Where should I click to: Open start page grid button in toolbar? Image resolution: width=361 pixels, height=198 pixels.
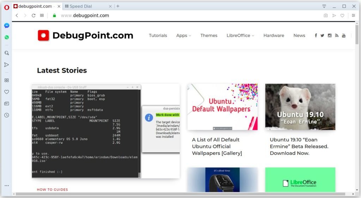click(42, 15)
